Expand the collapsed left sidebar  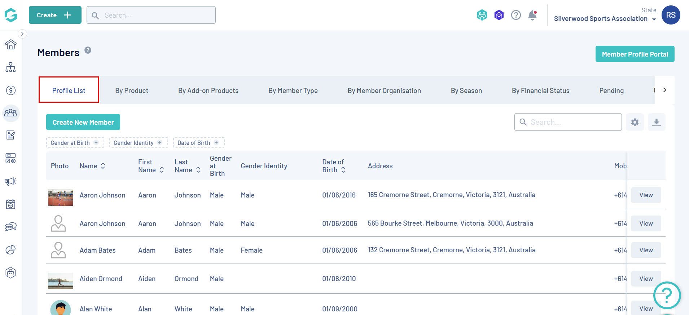pos(22,34)
